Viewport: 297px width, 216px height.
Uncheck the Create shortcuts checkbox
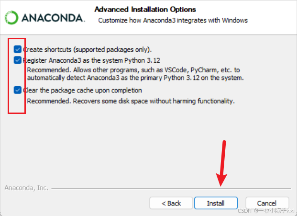pos(17,49)
